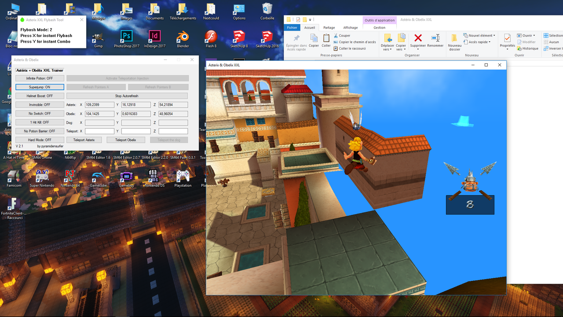
Task: Click the Nouveau dossier folder icon
Action: click(454, 42)
